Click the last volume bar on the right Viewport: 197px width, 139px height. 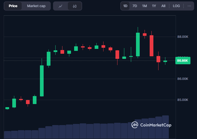click(x=165, y=127)
